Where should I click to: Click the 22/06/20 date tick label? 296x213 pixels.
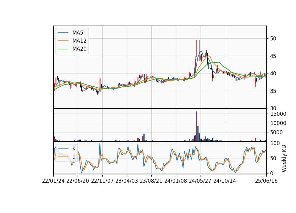(78, 181)
